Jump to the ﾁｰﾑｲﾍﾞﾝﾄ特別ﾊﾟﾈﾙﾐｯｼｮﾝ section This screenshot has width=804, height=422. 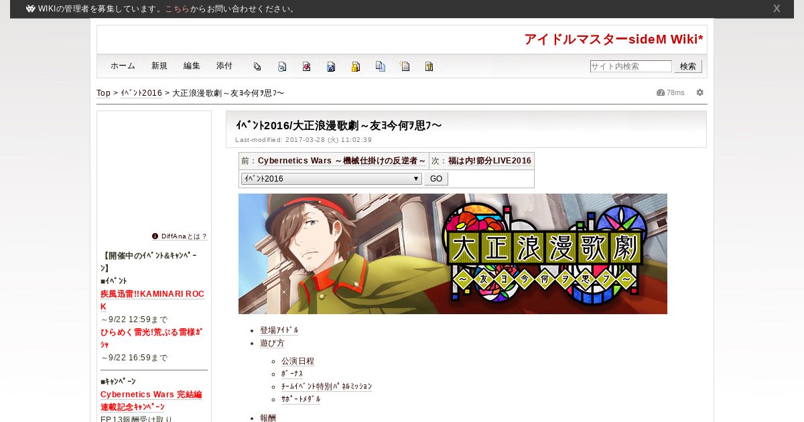326,386
